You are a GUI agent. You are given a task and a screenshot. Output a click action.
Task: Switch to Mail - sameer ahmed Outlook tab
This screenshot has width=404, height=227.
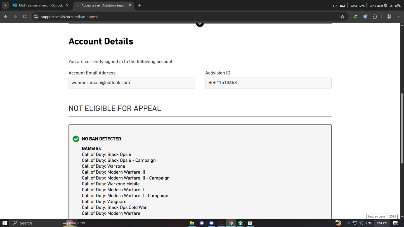click(x=41, y=5)
